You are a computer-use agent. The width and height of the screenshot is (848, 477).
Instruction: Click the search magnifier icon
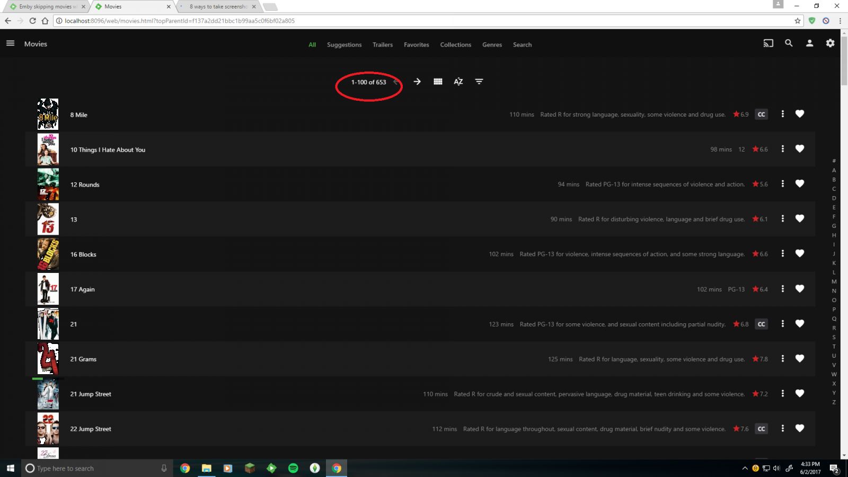click(789, 43)
